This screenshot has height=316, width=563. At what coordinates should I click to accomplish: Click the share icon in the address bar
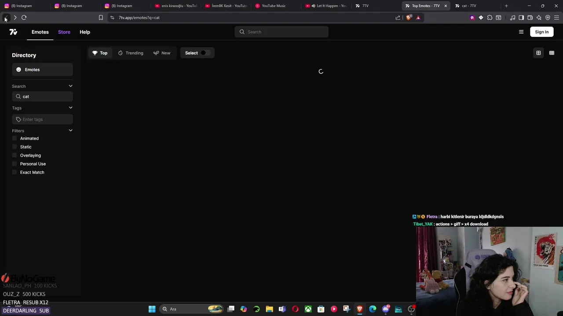pyautogui.click(x=398, y=18)
